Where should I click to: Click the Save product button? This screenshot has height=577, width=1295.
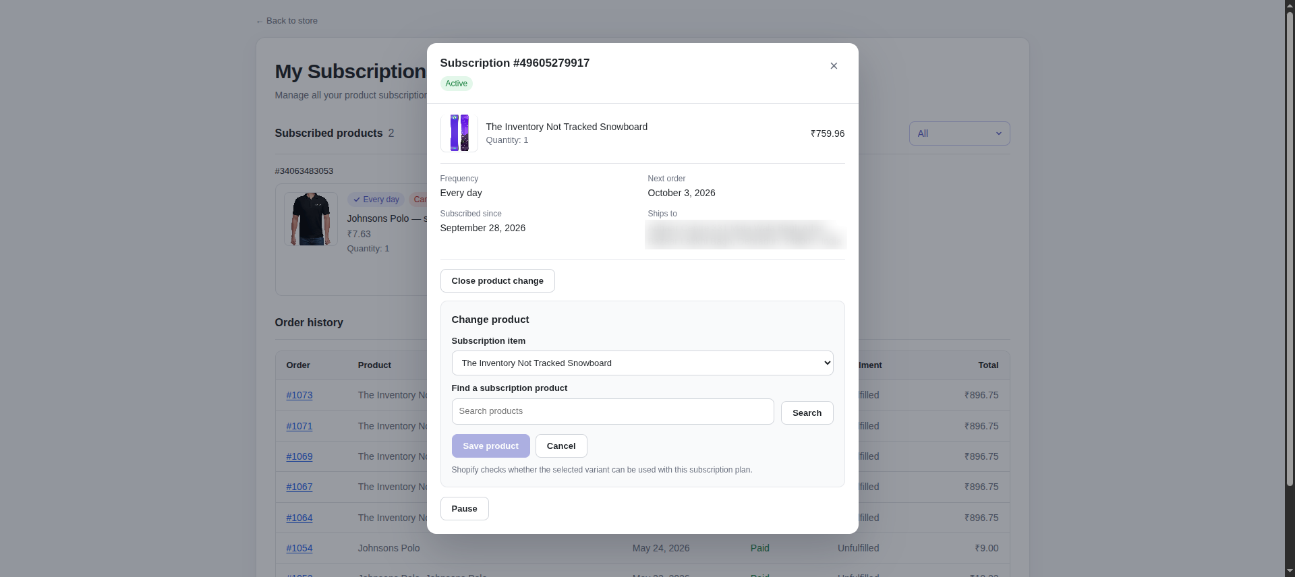click(490, 446)
